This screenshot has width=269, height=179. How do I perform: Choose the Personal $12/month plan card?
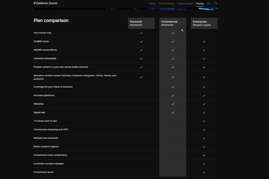[x=141, y=23]
